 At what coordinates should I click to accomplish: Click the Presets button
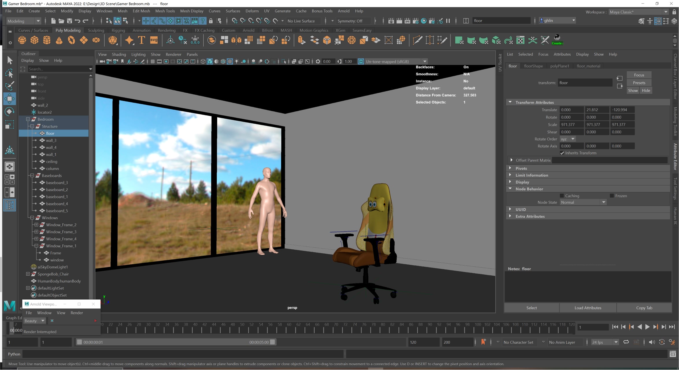[639, 83]
